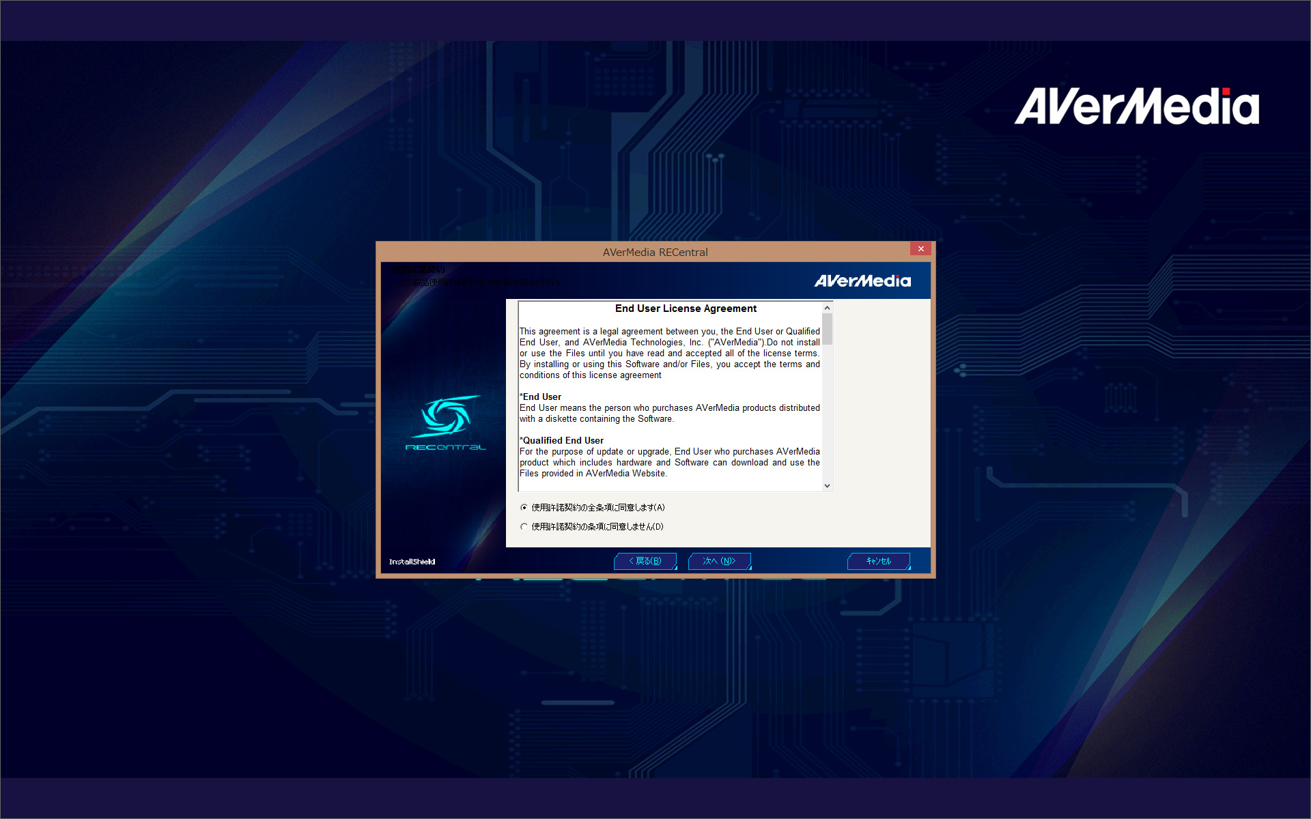Select the do not accept terms (D) option

coord(524,527)
